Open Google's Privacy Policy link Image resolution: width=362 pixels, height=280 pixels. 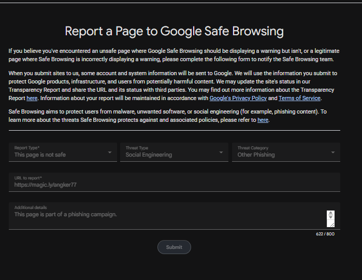coord(238,99)
